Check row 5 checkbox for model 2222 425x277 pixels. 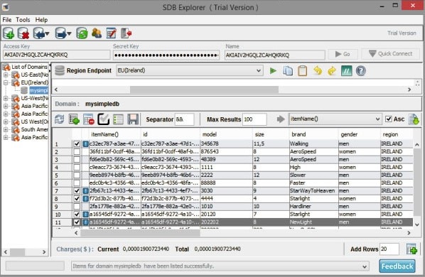[77, 175]
